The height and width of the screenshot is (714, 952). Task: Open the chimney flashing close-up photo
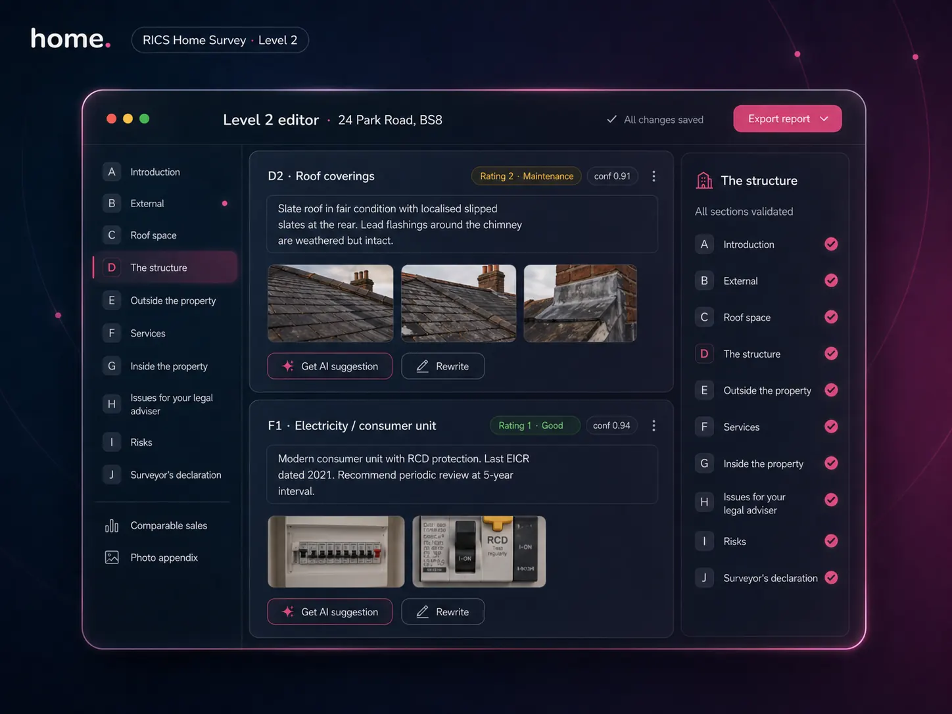click(x=580, y=303)
